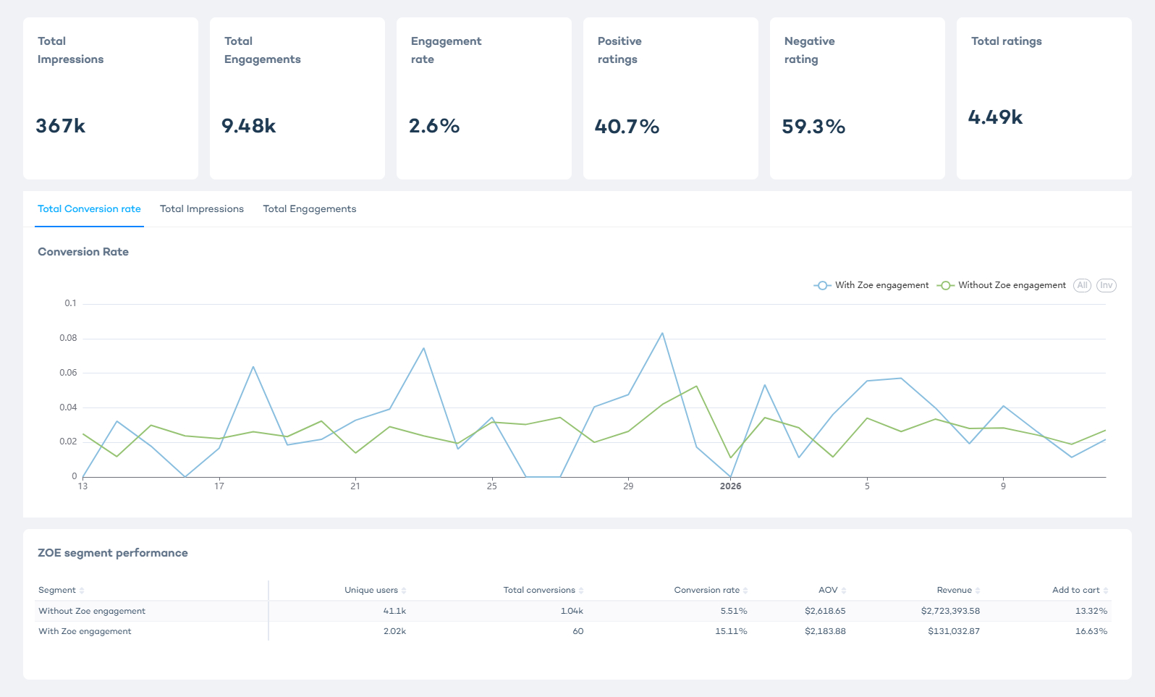Toggle Without Zoe engagement legend series
The image size is (1155, 697).
click(1002, 285)
